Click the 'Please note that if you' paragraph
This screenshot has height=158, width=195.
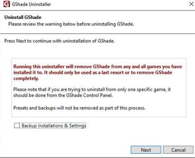(92, 92)
